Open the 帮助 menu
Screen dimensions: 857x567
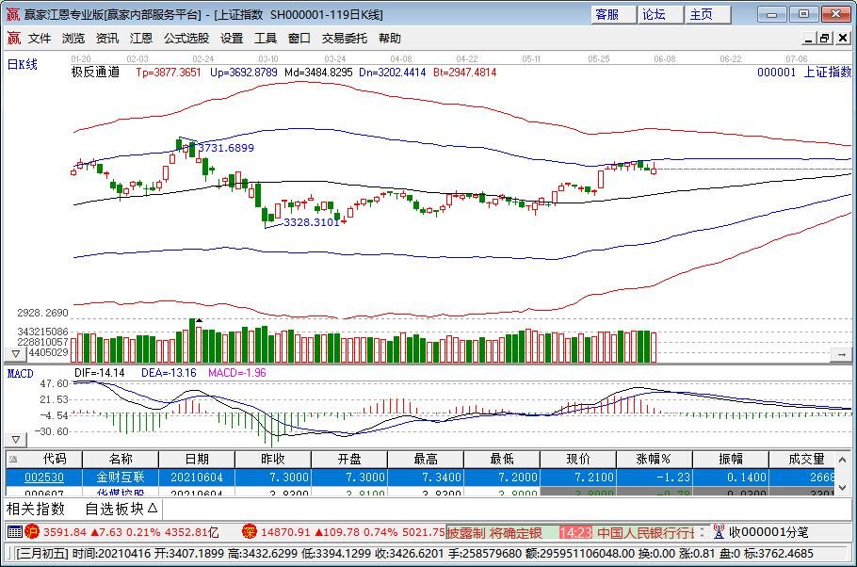tap(390, 39)
